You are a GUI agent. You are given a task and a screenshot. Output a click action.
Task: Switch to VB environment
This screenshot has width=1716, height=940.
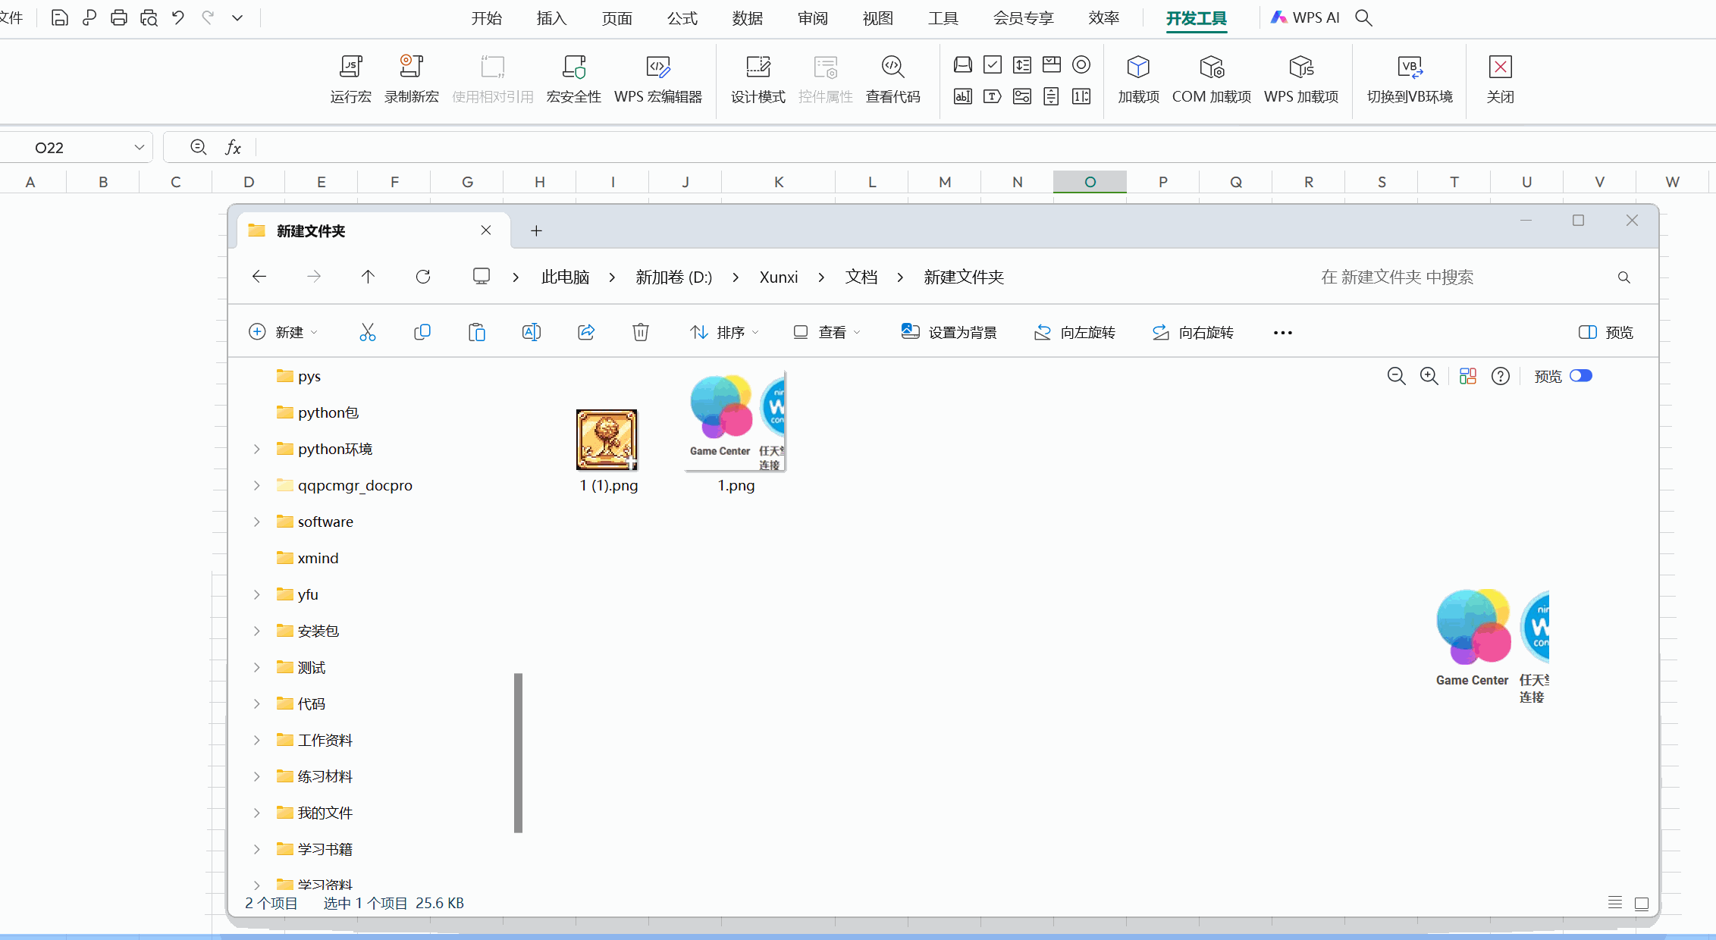pos(1410,78)
